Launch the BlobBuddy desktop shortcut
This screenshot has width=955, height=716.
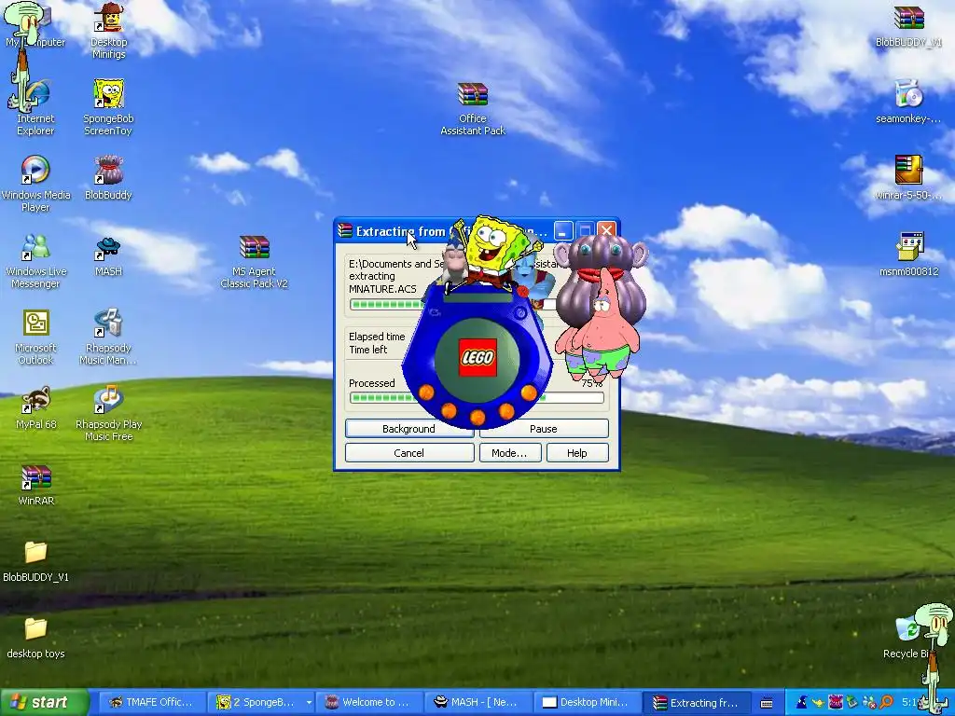click(x=108, y=178)
